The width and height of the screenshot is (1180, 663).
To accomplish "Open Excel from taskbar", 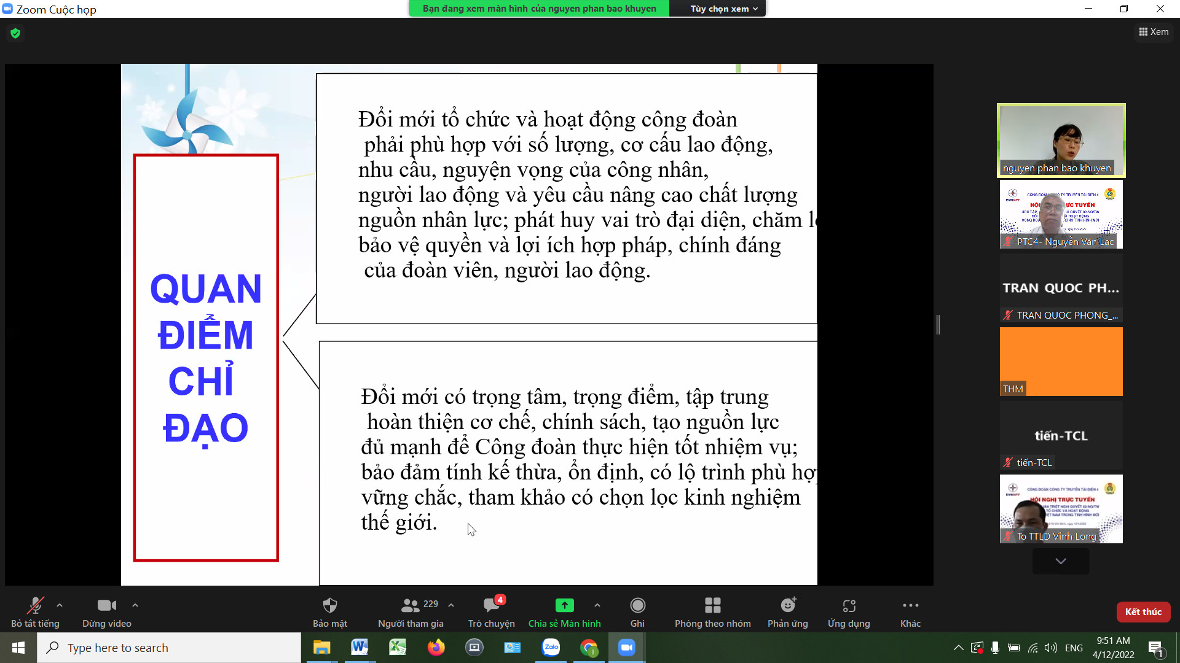I will click(398, 648).
